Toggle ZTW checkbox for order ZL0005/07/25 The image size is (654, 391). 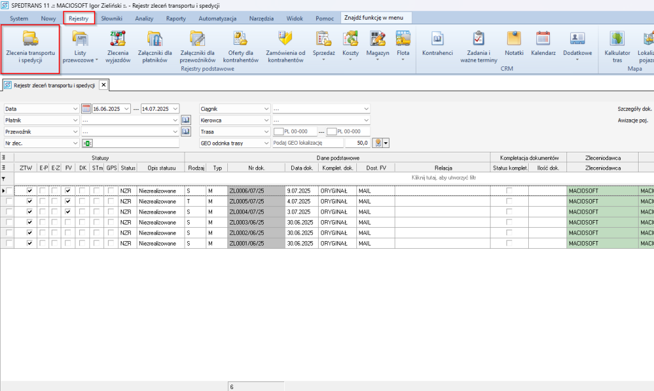click(x=29, y=201)
